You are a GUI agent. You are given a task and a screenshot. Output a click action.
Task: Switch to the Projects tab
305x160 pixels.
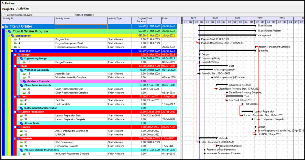pyautogui.click(x=8, y=9)
